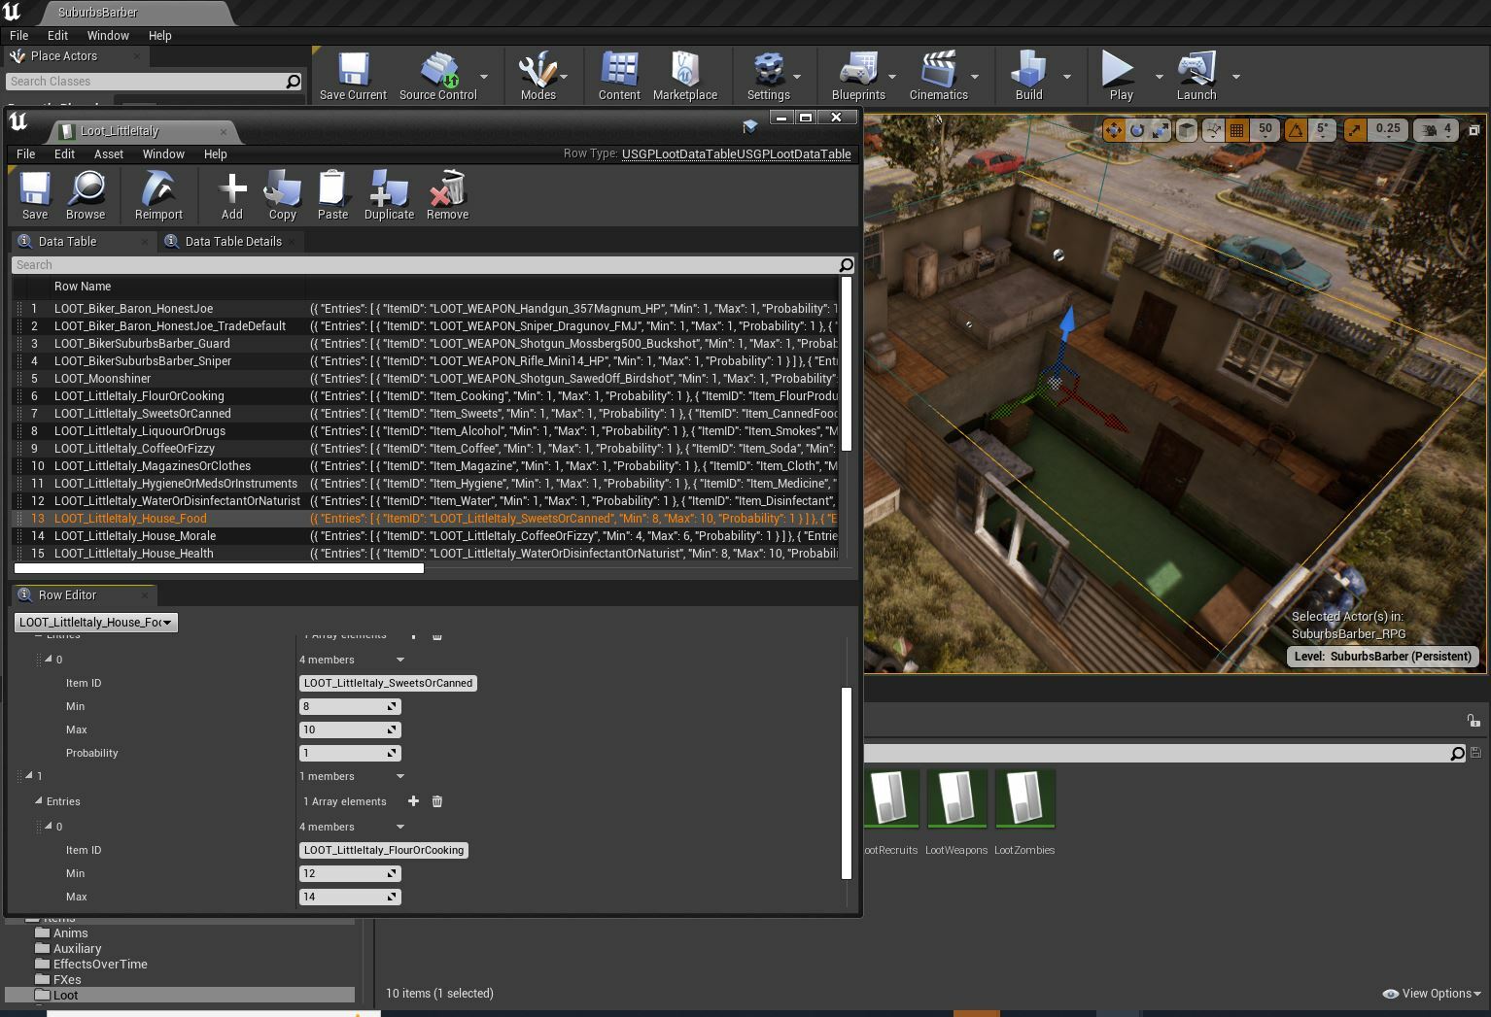Open the Content browser button
Screen dimensions: 1491x1017
[619, 77]
